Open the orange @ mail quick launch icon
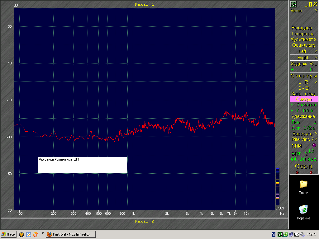Screen dimensions: 319x239 point(36,235)
